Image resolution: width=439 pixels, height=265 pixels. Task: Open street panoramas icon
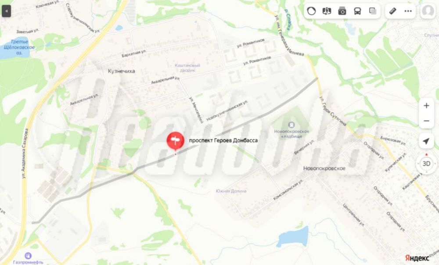(327, 11)
